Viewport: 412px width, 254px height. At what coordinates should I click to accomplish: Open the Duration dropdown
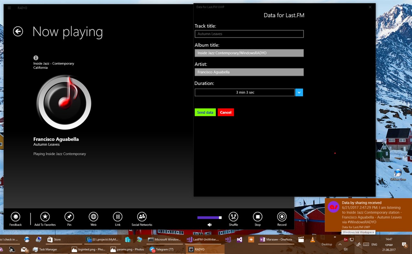tap(299, 92)
